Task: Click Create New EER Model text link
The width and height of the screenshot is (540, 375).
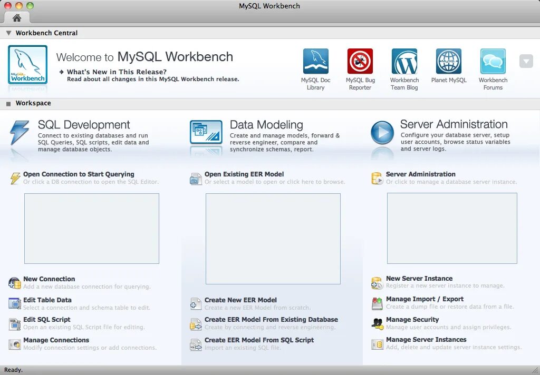Action: [x=240, y=300]
